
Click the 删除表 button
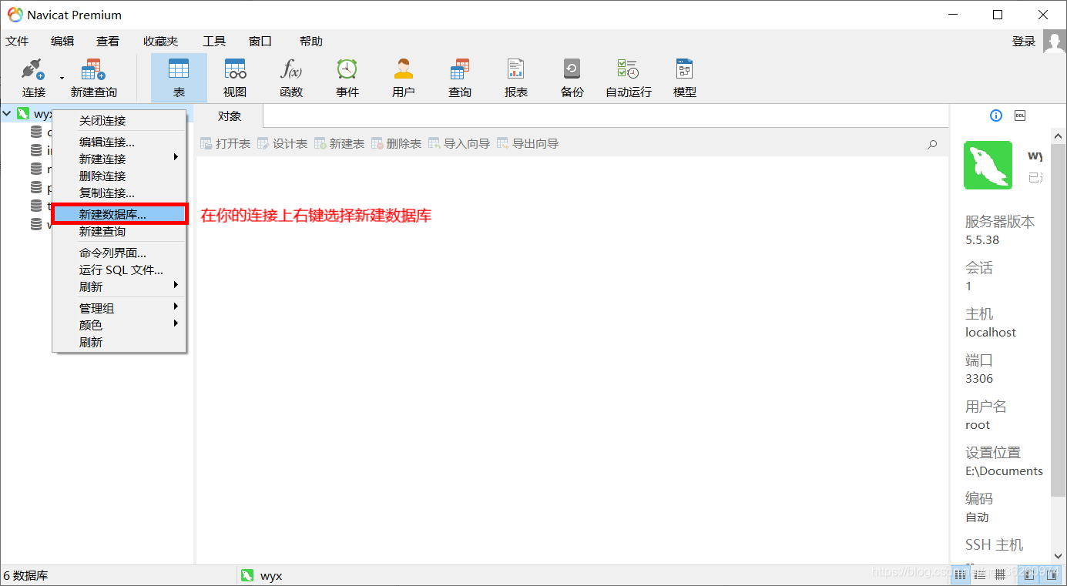396,144
